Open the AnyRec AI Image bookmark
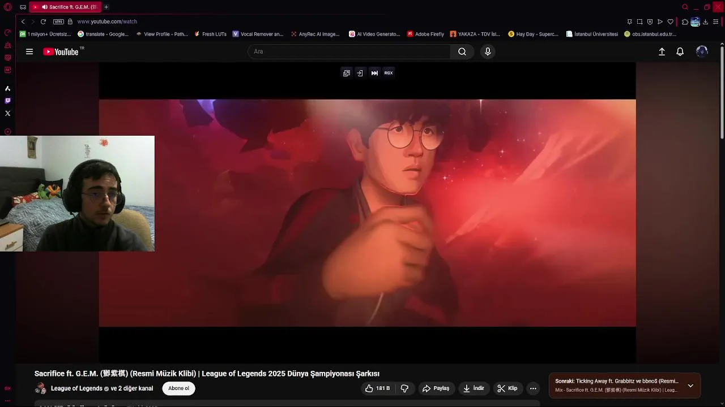 point(315,34)
